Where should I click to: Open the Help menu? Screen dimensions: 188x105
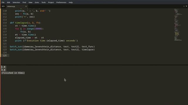(x=70, y=2)
